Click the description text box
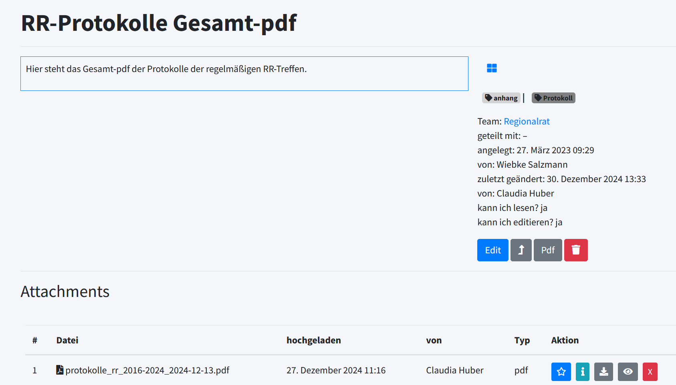Image resolution: width=676 pixels, height=385 pixels. tap(244, 74)
